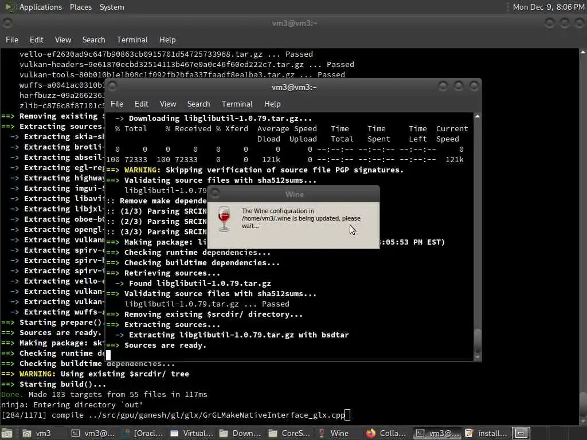The width and height of the screenshot is (587, 440).
Task: Open Help menu in back terminal window
Action: 167,40
